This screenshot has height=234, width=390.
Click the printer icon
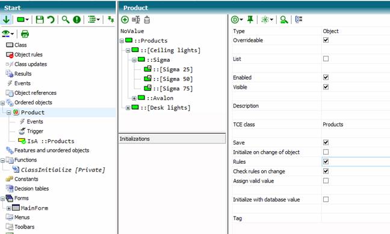(25, 34)
